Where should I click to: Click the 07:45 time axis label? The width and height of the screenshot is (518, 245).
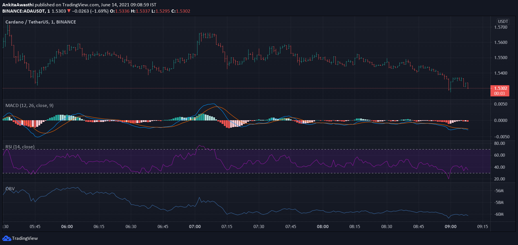pyautogui.click(x=291, y=227)
